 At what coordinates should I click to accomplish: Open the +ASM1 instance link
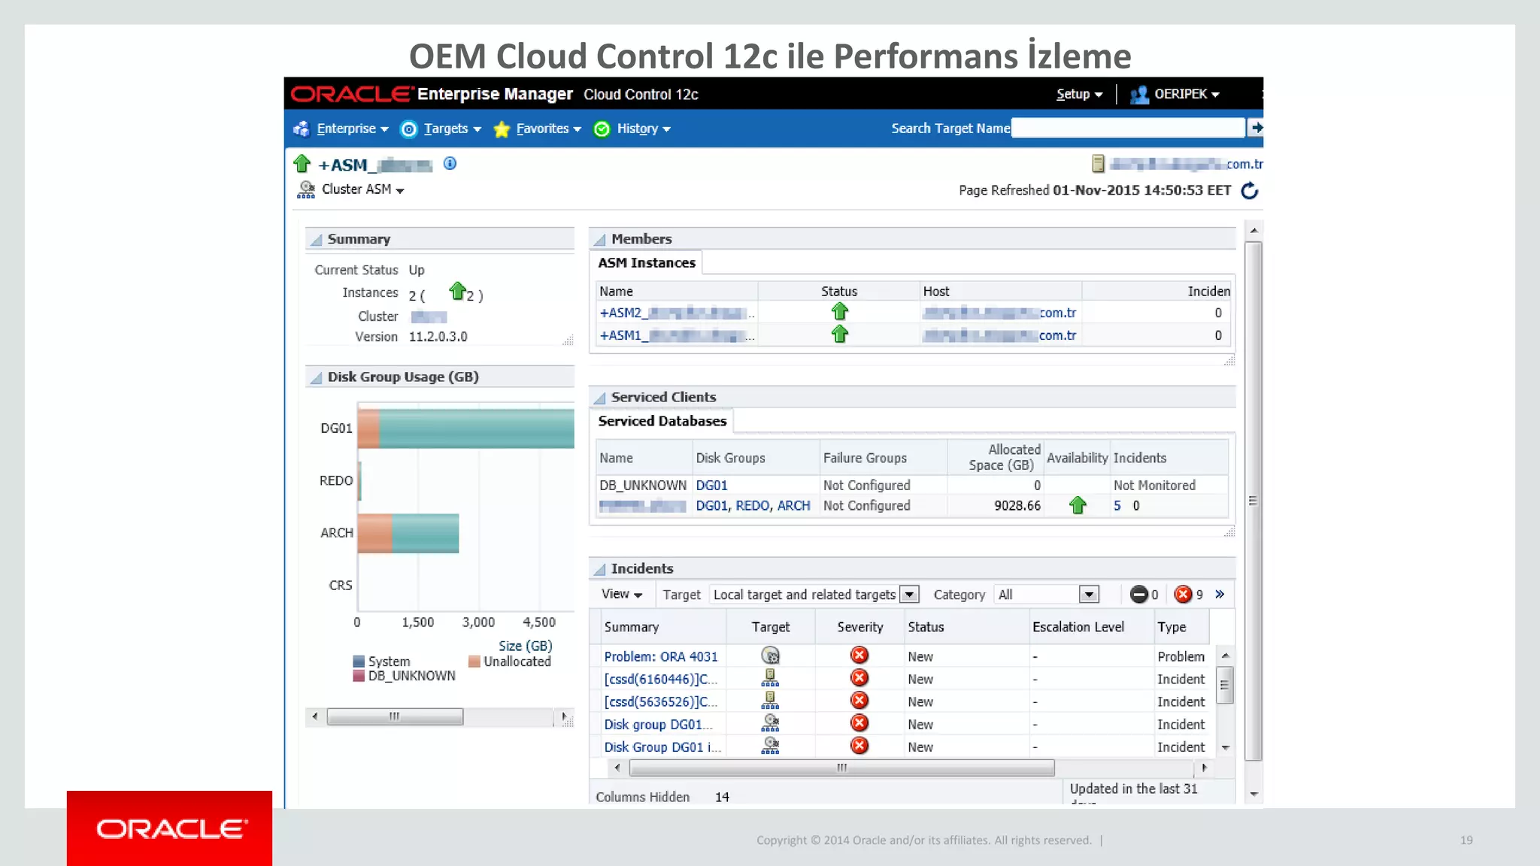tap(677, 335)
